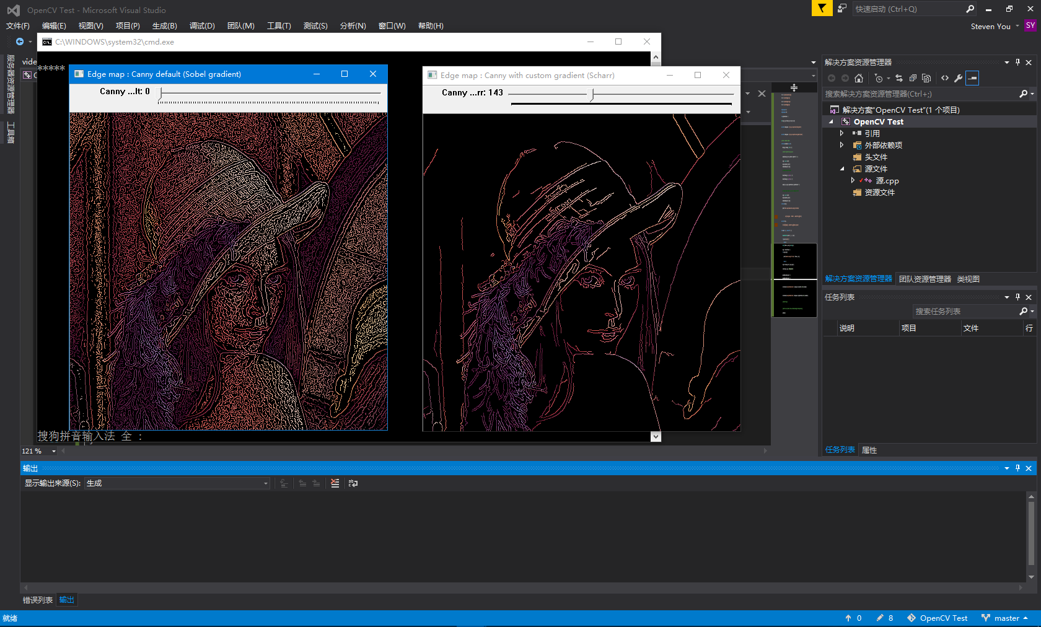Click the Solution Explorer Home icon
1041x627 pixels.
coord(858,78)
